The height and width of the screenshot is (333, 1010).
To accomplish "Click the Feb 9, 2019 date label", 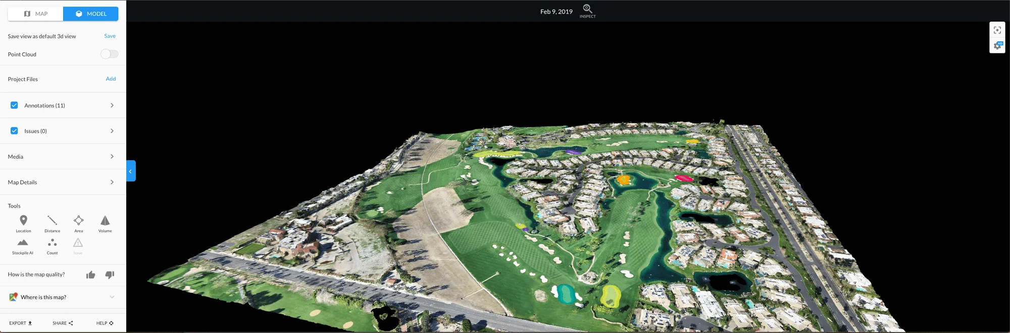I will pos(556,12).
